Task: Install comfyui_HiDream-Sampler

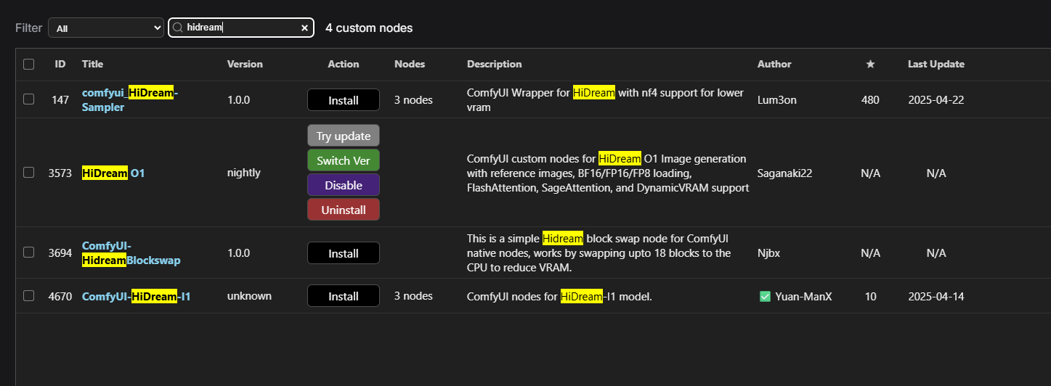Action: [344, 100]
